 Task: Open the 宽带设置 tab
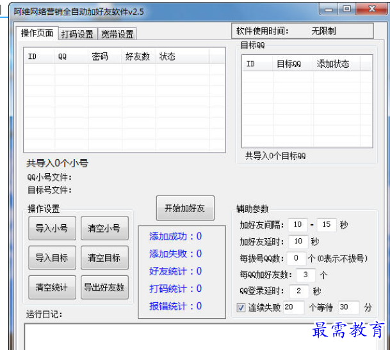(117, 34)
